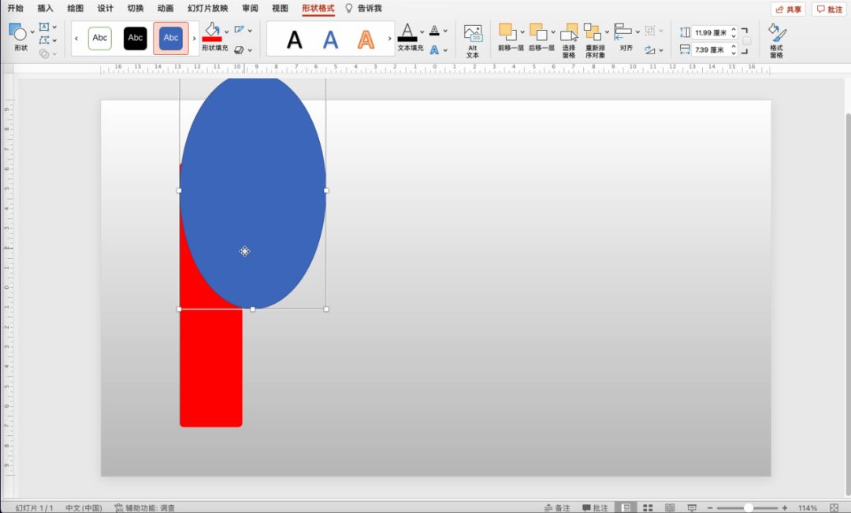Click the shape height 11.99 厘米 field
851x513 pixels.
[711, 32]
